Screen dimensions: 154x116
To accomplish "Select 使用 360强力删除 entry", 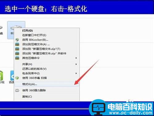I will tap(47, 90).
